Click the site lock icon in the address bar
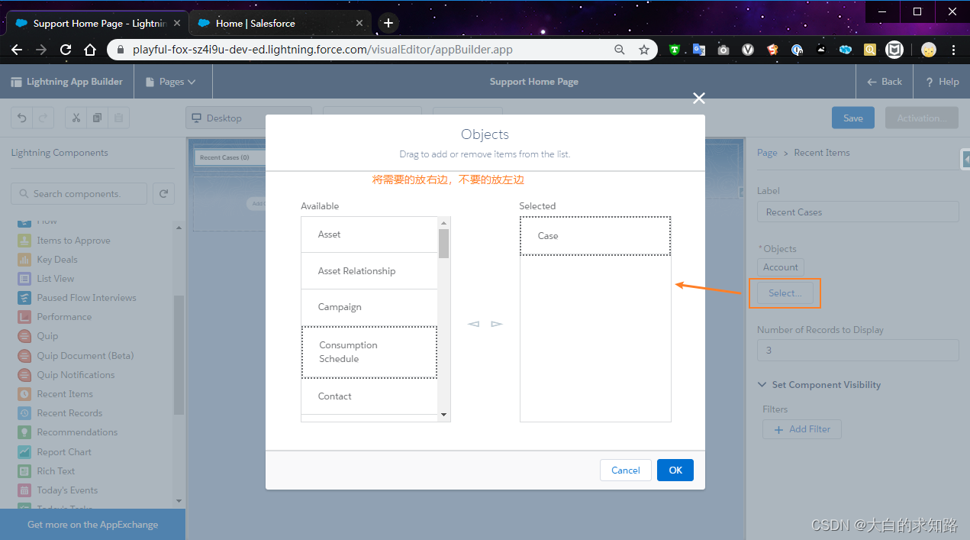Screen dimensions: 970x540 121,50
